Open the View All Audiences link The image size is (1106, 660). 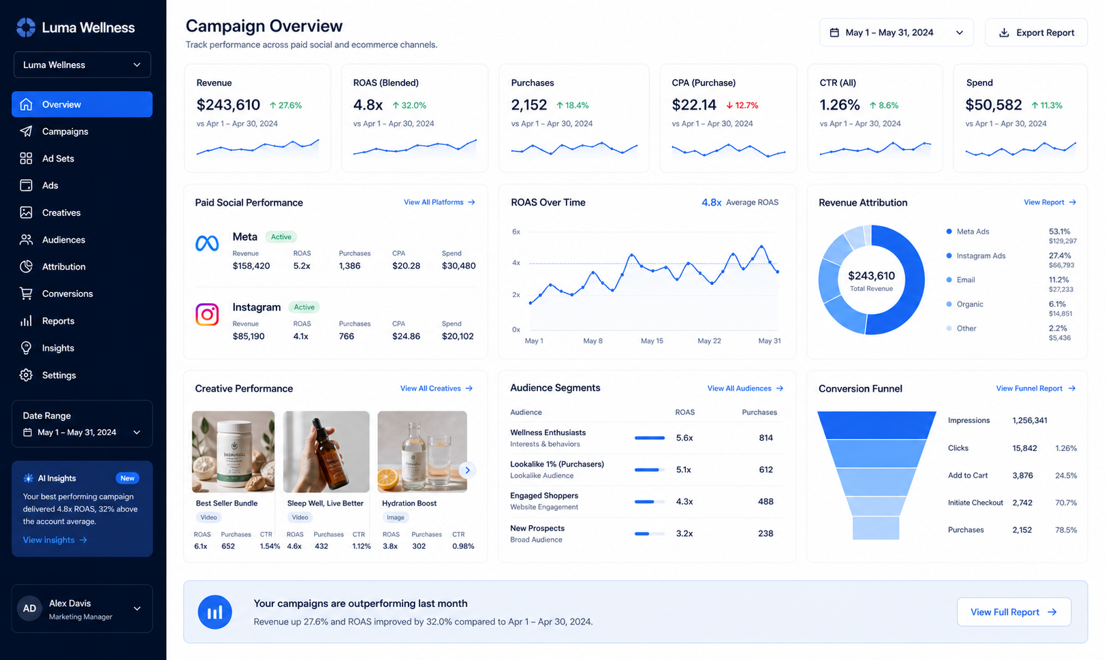(745, 388)
